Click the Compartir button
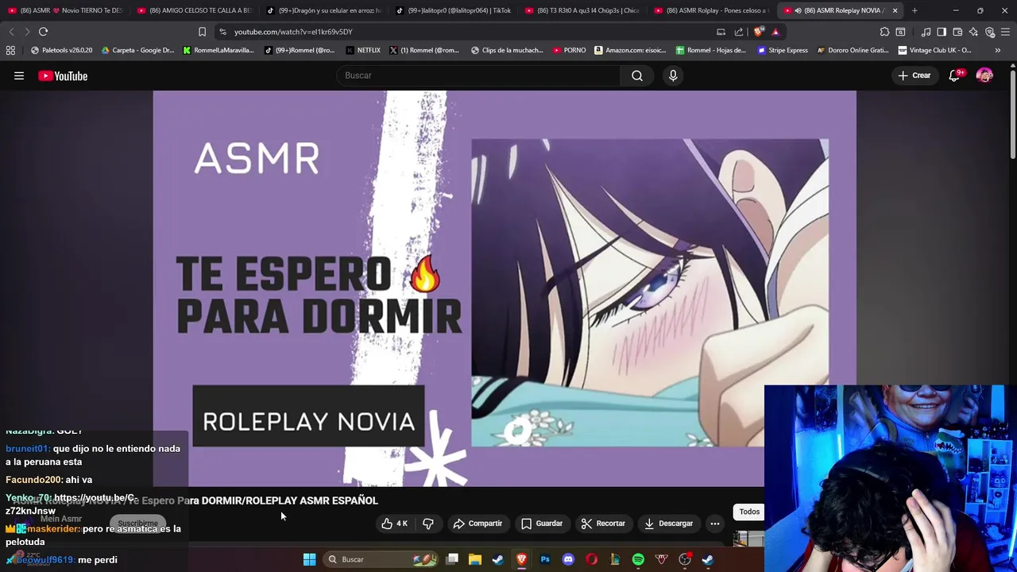 [478, 524]
